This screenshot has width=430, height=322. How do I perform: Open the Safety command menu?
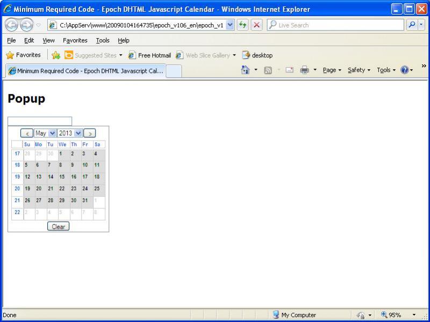(359, 70)
